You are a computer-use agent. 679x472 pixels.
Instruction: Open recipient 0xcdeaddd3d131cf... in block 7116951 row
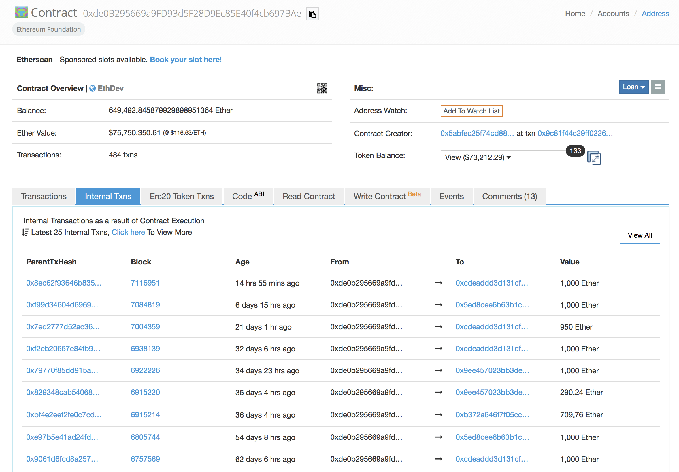point(491,283)
